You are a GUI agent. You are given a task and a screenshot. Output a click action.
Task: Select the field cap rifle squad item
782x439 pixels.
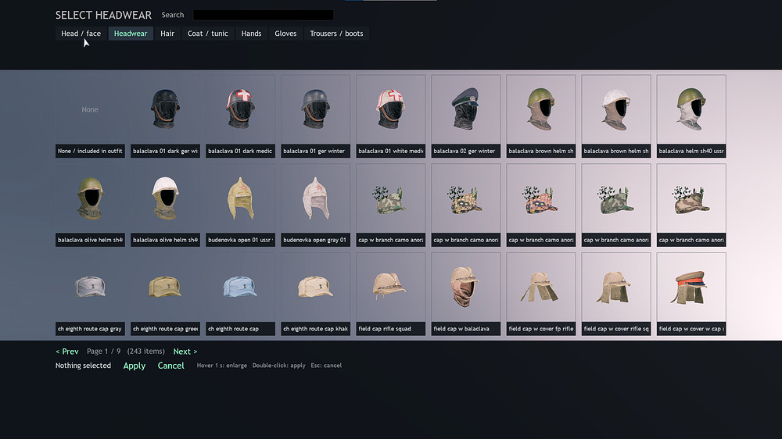pyautogui.click(x=390, y=294)
